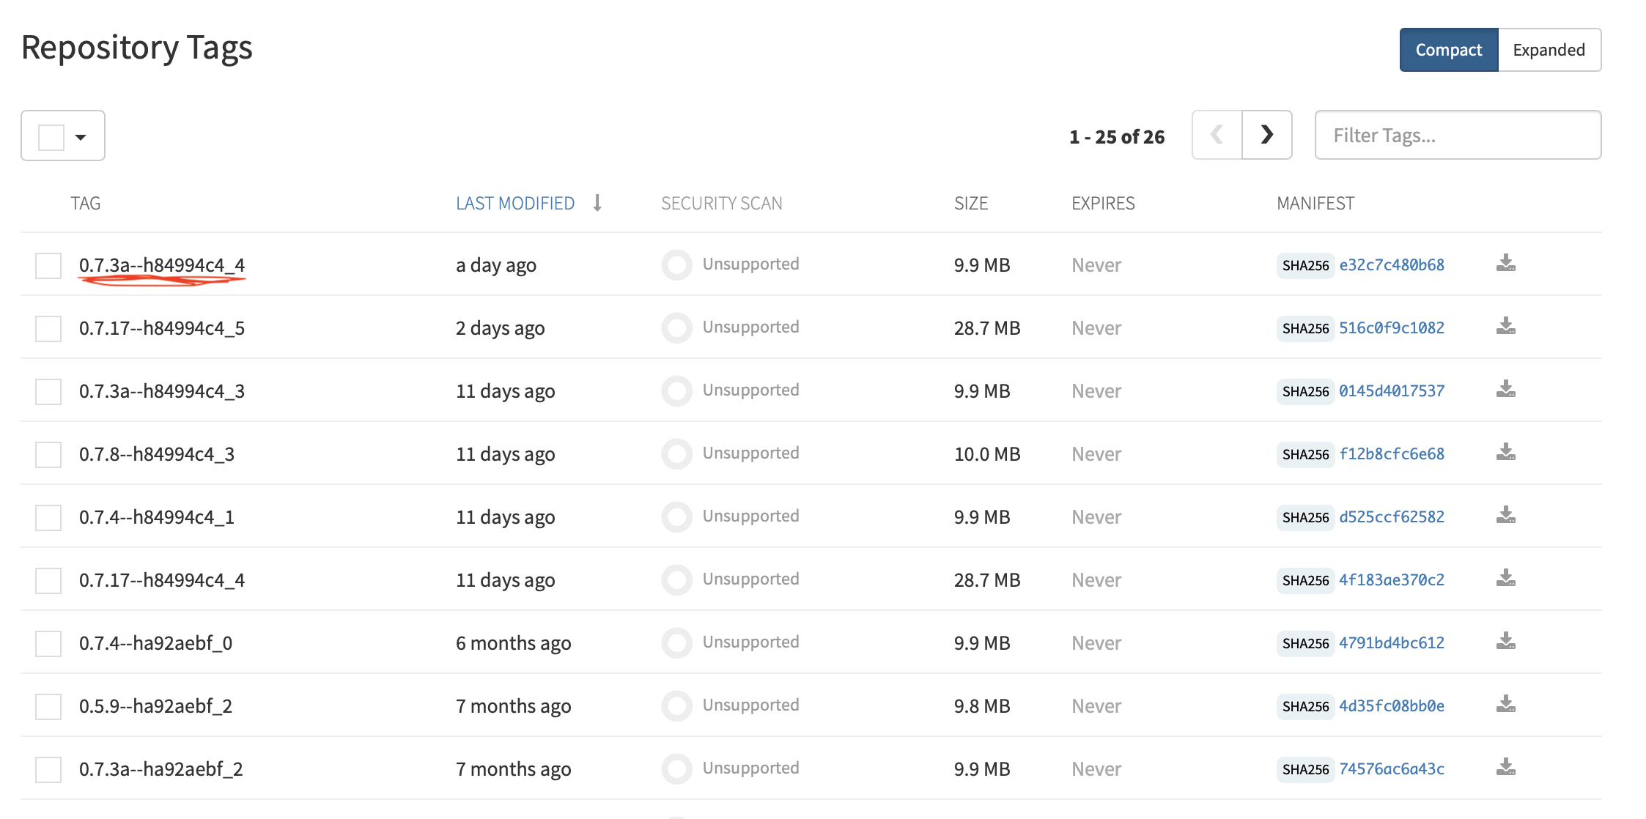Fetch tag 0.7.4--h84994c4_1 using download icon
This screenshot has width=1646, height=819.
click(1505, 516)
